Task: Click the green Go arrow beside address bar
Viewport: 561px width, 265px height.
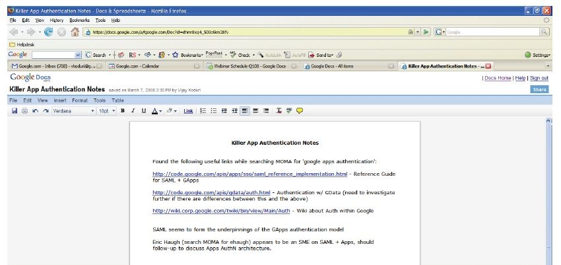Action: [426, 32]
